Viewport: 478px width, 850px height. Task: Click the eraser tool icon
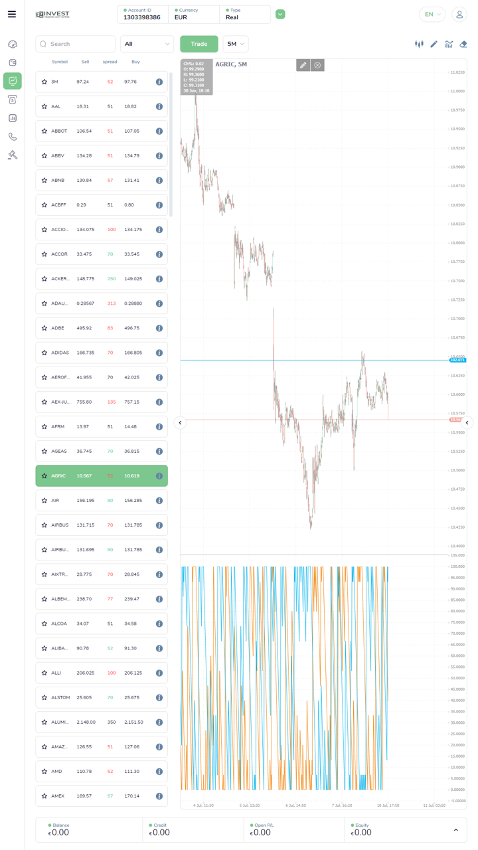pos(463,44)
